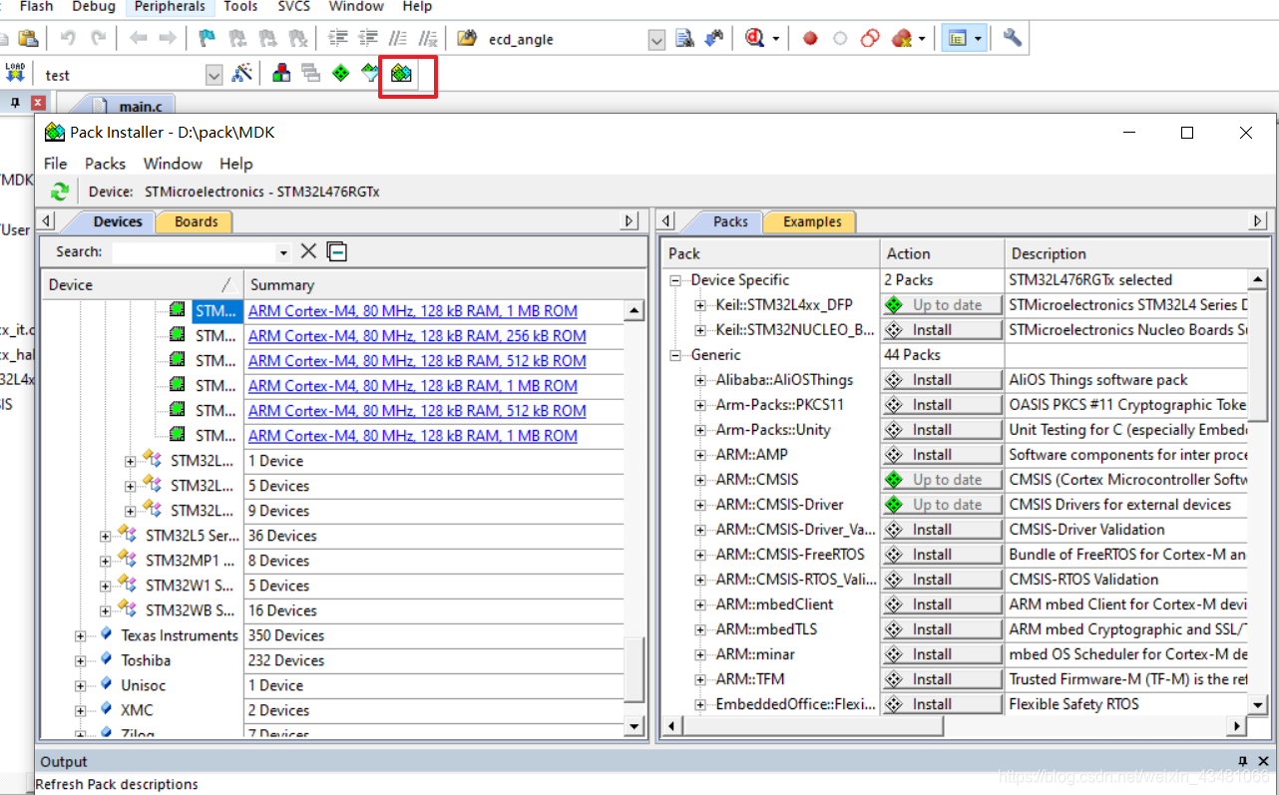
Task: Click the Unindent selected lines icon
Action: tap(368, 39)
